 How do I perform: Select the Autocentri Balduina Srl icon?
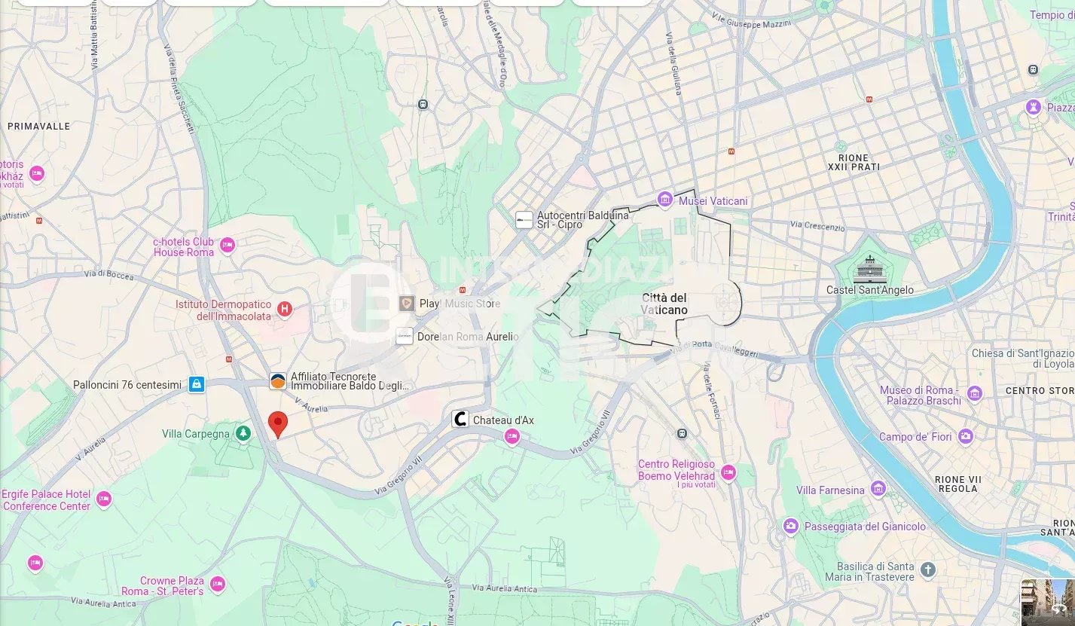point(524,220)
